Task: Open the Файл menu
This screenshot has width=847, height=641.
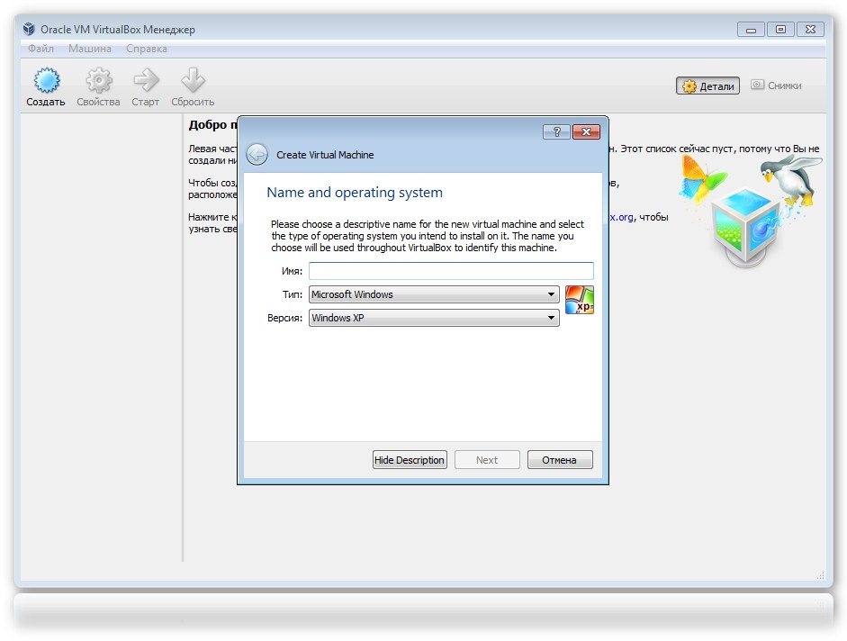Action: point(41,49)
